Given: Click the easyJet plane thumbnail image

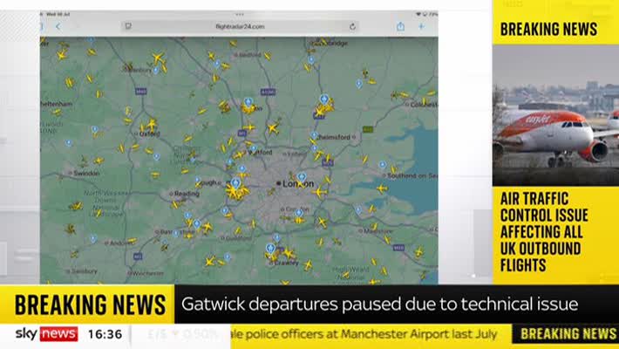Looking at the screenshot, I should 555,114.
